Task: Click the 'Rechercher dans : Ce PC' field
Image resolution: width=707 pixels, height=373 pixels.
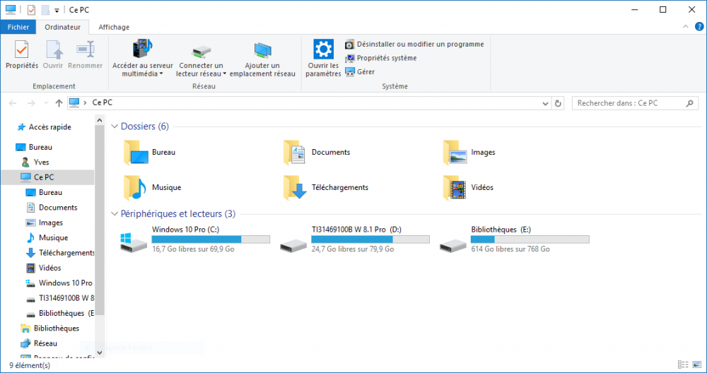Action: click(635, 103)
